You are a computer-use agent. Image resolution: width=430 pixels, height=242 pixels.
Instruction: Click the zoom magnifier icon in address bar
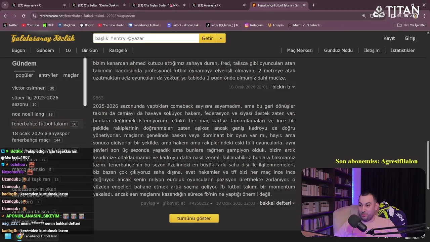click(364, 16)
